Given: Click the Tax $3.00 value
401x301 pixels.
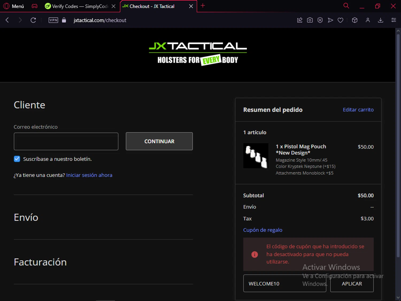Looking at the screenshot, I should [x=367, y=219].
